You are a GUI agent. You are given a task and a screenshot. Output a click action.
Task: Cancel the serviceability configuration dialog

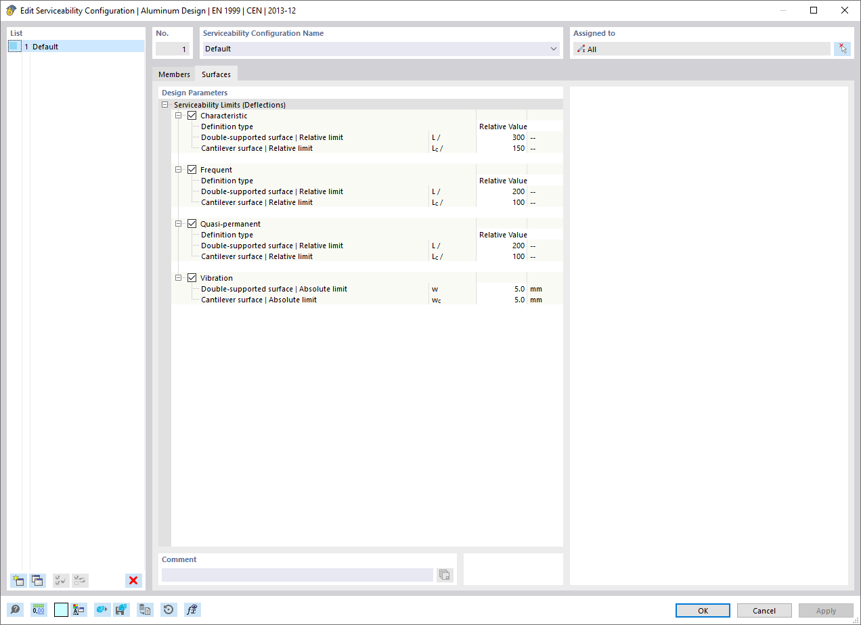764,610
